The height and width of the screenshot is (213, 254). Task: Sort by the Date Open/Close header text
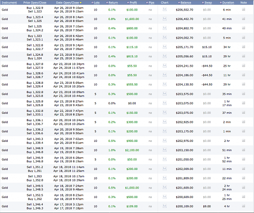[x=67, y=2]
